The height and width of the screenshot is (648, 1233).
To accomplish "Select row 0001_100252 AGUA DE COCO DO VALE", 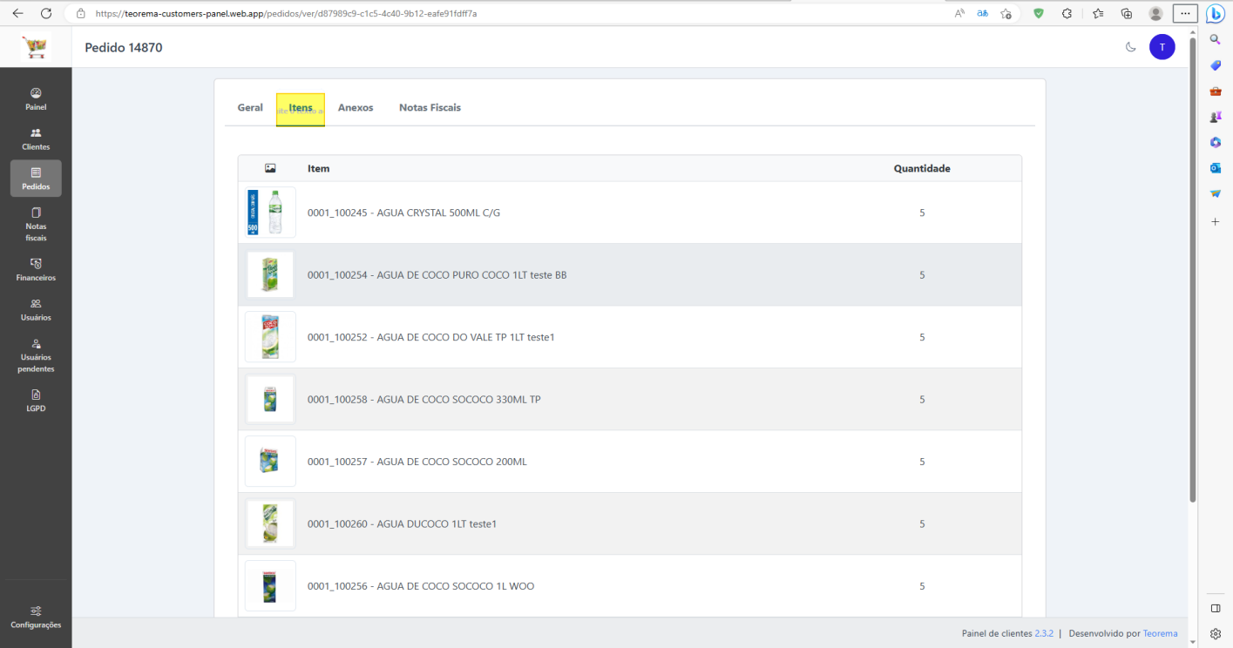I will coord(629,337).
